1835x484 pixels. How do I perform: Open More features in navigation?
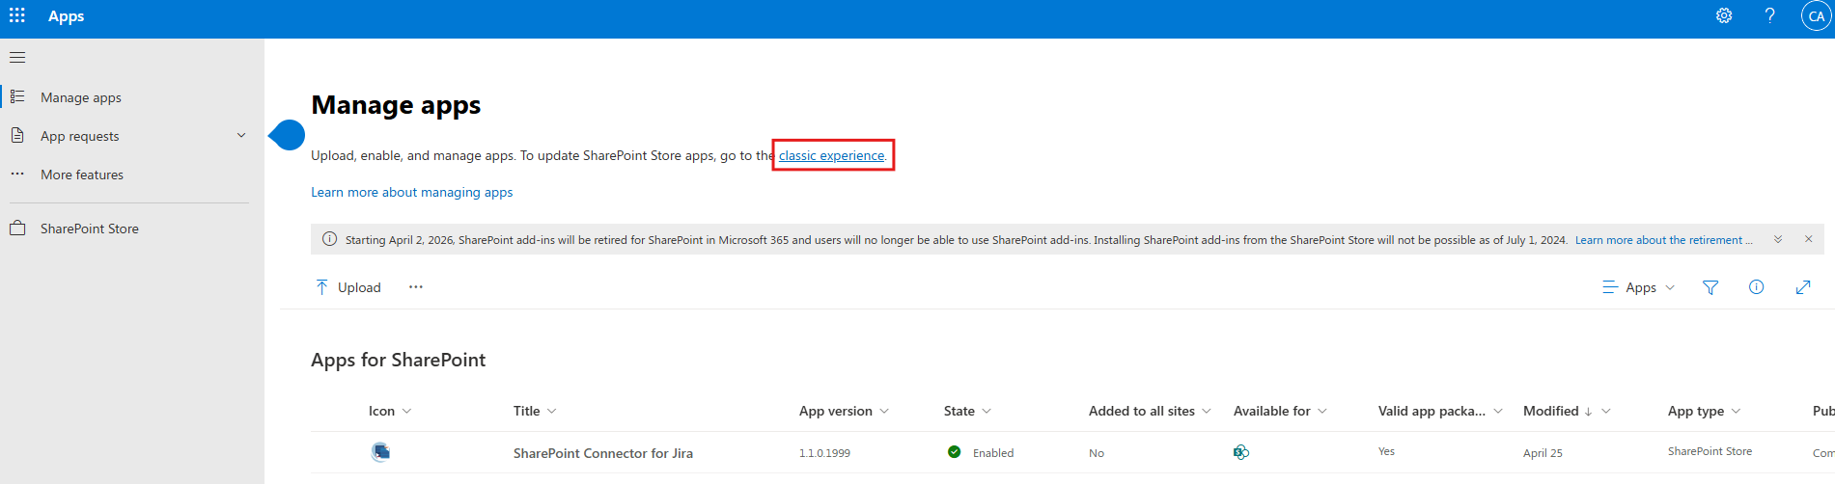tap(82, 175)
